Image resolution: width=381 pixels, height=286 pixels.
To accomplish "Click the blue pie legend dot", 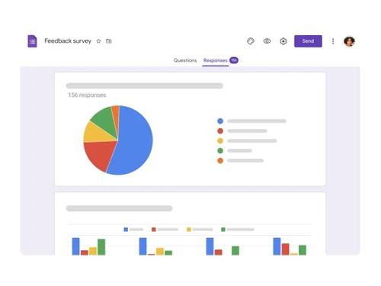I will (220, 121).
